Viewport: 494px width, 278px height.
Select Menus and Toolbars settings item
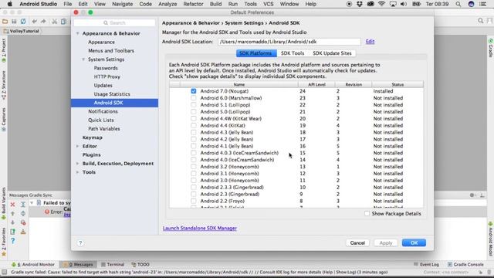click(x=111, y=51)
